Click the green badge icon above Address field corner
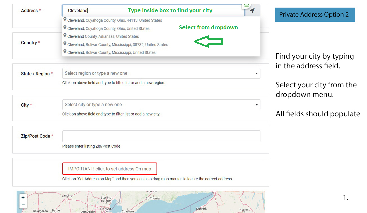 (x=246, y=4)
